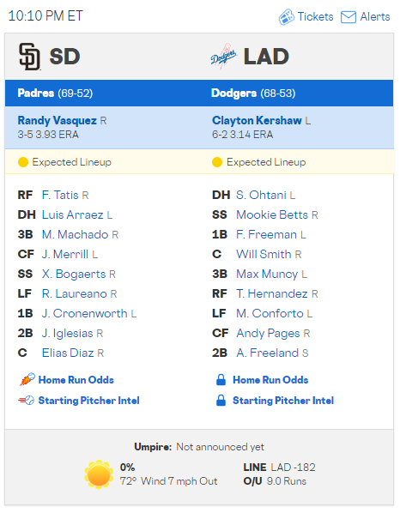Open Randy Vasquez pitcher page
The image size is (400, 513).
[x=57, y=120]
